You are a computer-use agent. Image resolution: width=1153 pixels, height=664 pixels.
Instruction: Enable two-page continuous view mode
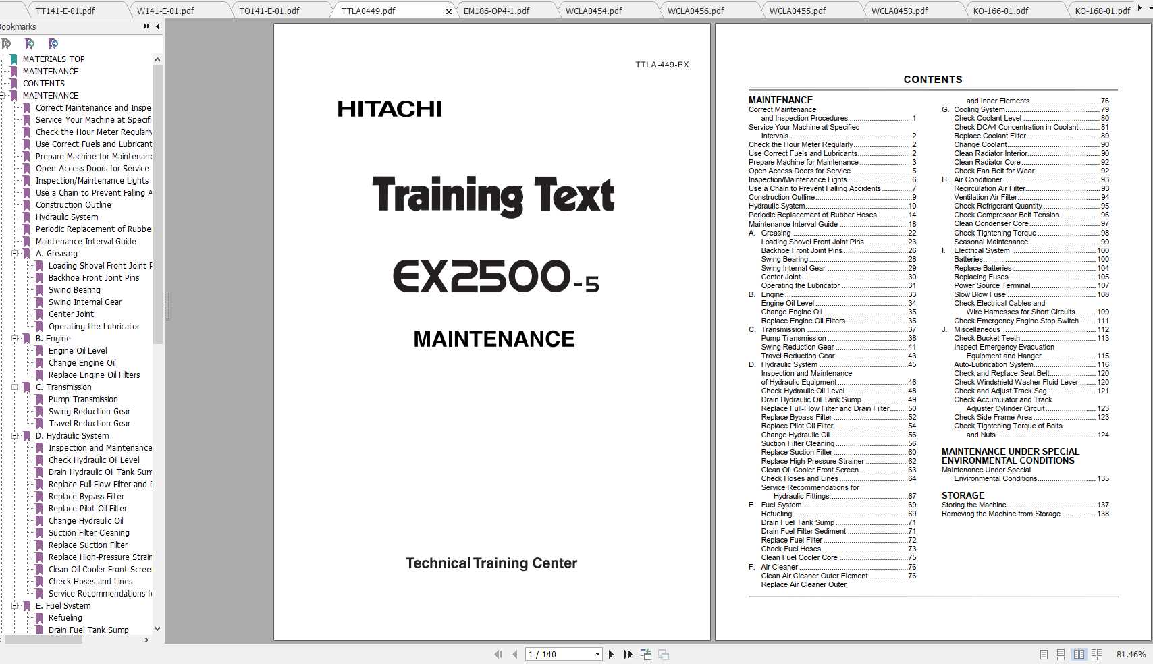pos(1095,654)
